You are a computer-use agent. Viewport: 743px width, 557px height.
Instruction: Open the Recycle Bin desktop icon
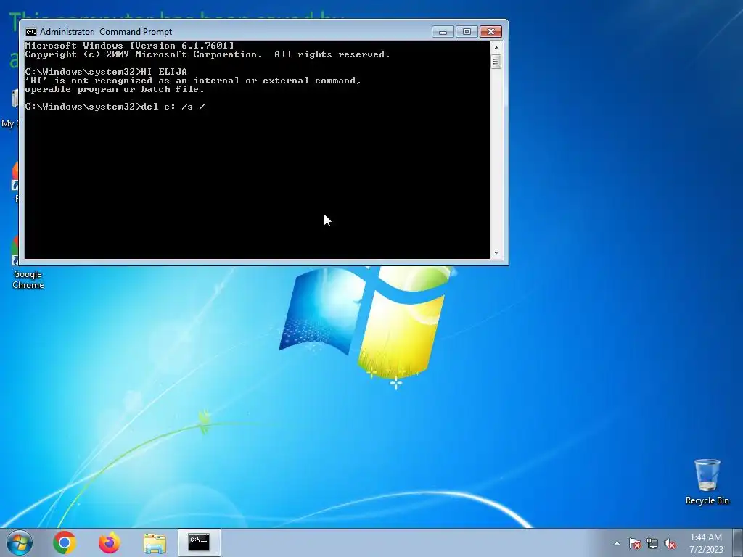pos(707,482)
